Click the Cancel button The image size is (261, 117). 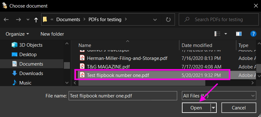pyautogui.click(x=239, y=108)
